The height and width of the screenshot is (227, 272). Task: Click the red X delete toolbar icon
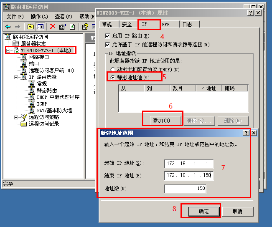pyautogui.click(x=53, y=27)
